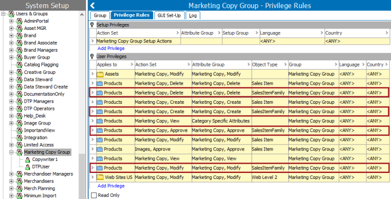The image size is (391, 199).
Task: Toggle the Read Only checkbox
Action: click(x=94, y=195)
